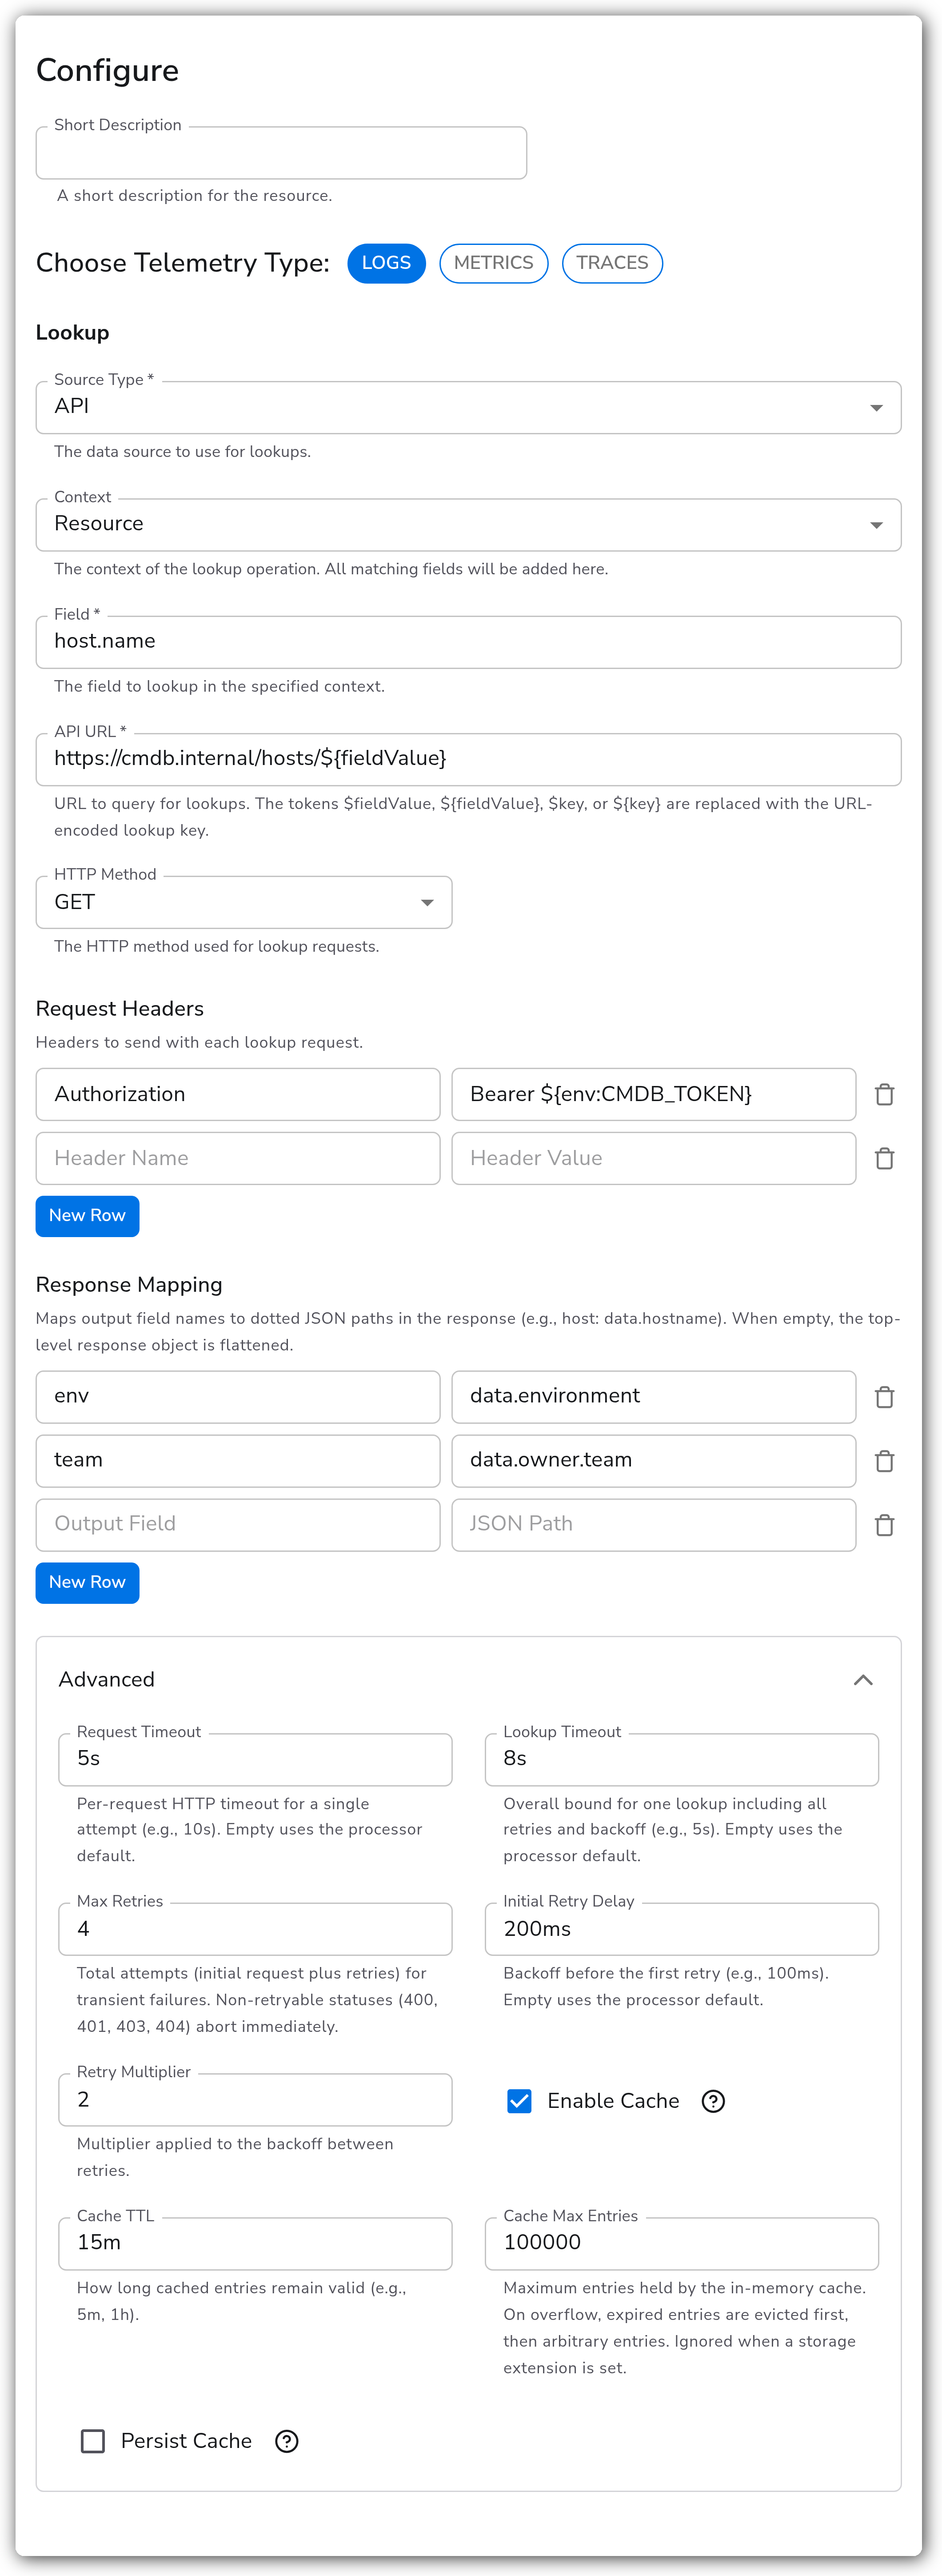
Task: Click the empty Output Field input
Action: point(238,1525)
